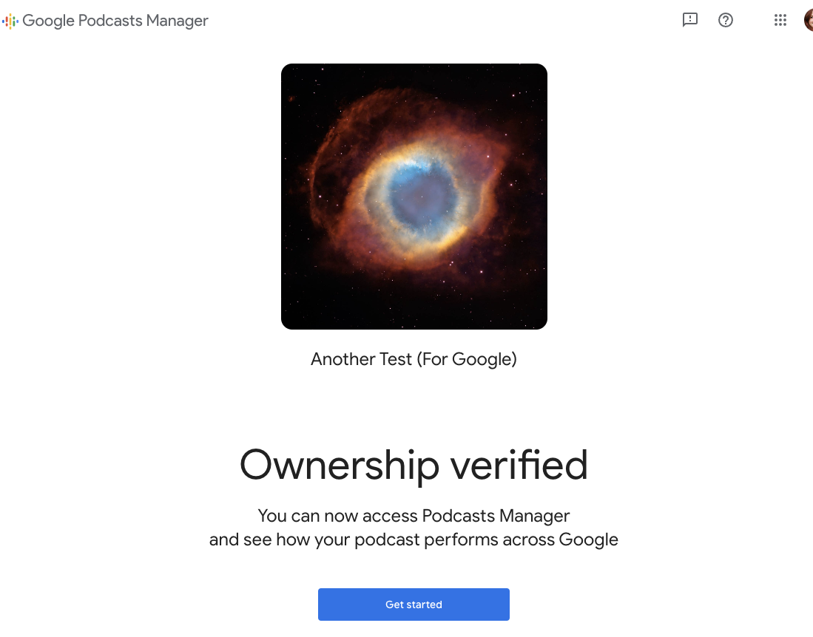This screenshot has width=813, height=637.
Task: Click the word Ownership in the heading
Action: pyautogui.click(x=340, y=465)
